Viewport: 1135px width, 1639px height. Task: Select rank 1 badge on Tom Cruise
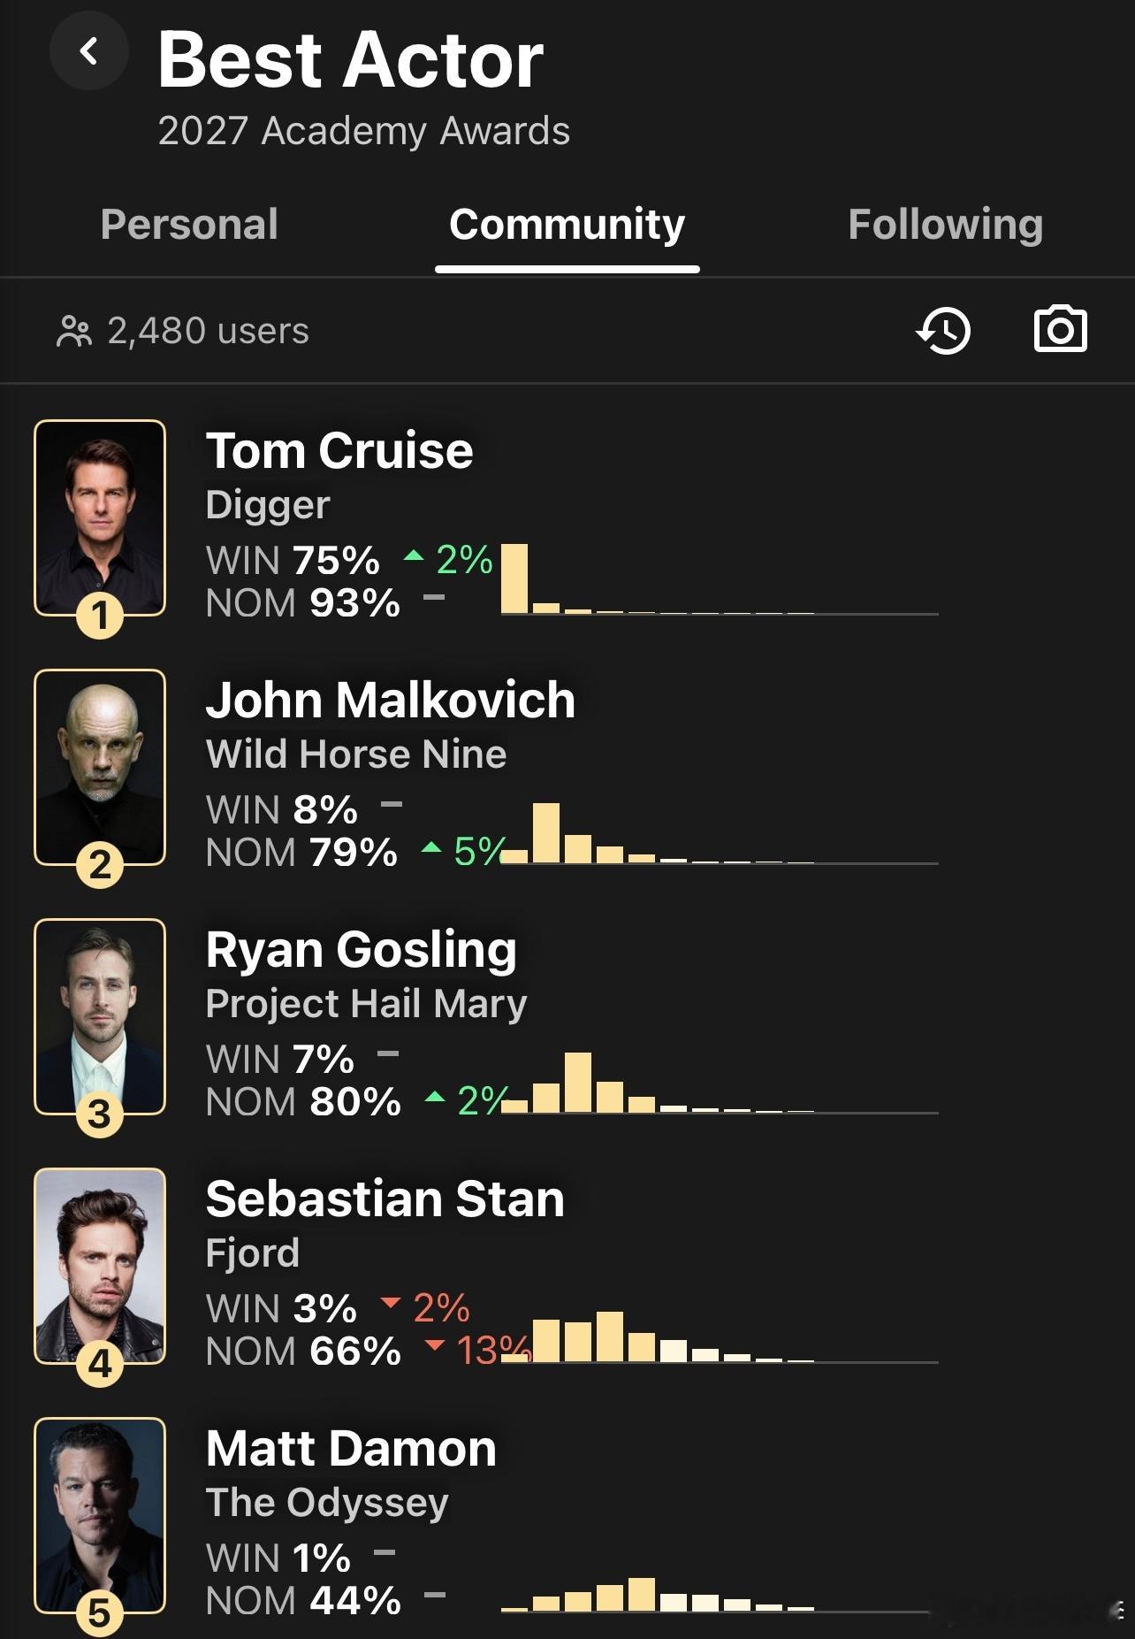(100, 616)
